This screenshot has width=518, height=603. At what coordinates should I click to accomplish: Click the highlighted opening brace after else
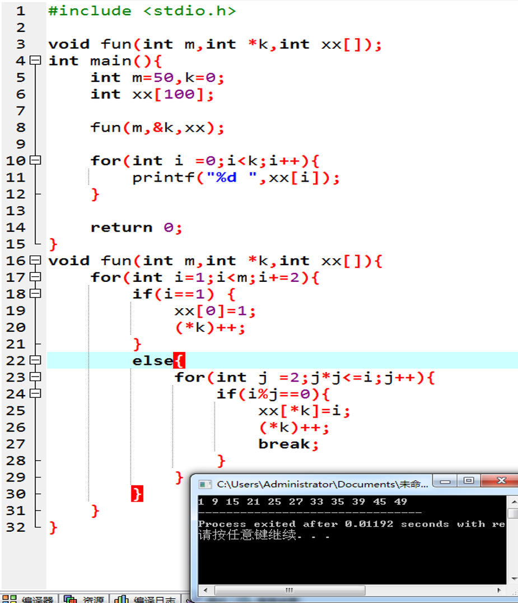click(179, 361)
